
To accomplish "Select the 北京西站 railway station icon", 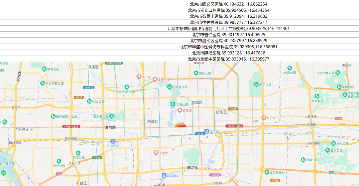I will tap(113, 141).
